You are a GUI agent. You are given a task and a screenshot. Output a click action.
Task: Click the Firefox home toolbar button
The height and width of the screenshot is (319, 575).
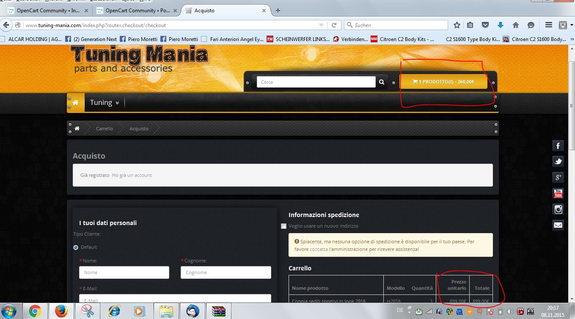click(516, 25)
